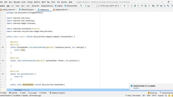Click Attach Debugger to Android Process icon

[x=145, y=6]
